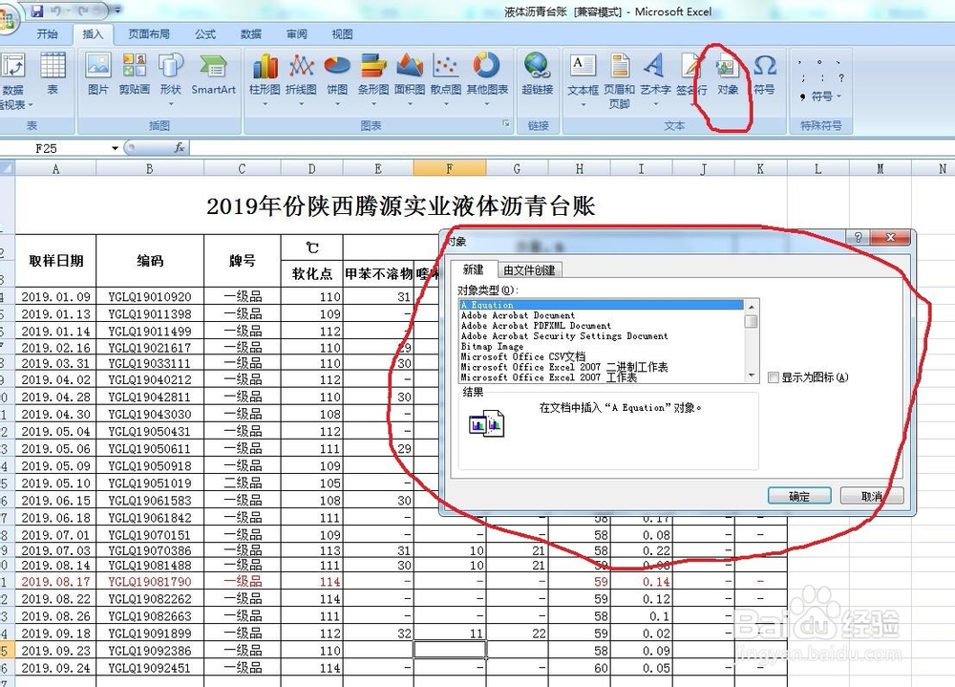Open Customize Quick Access Toolbar dropdown
Image resolution: width=955 pixels, height=687 pixels.
[x=117, y=11]
